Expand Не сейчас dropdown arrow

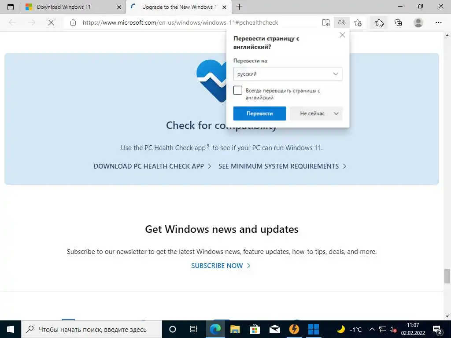coord(336,114)
